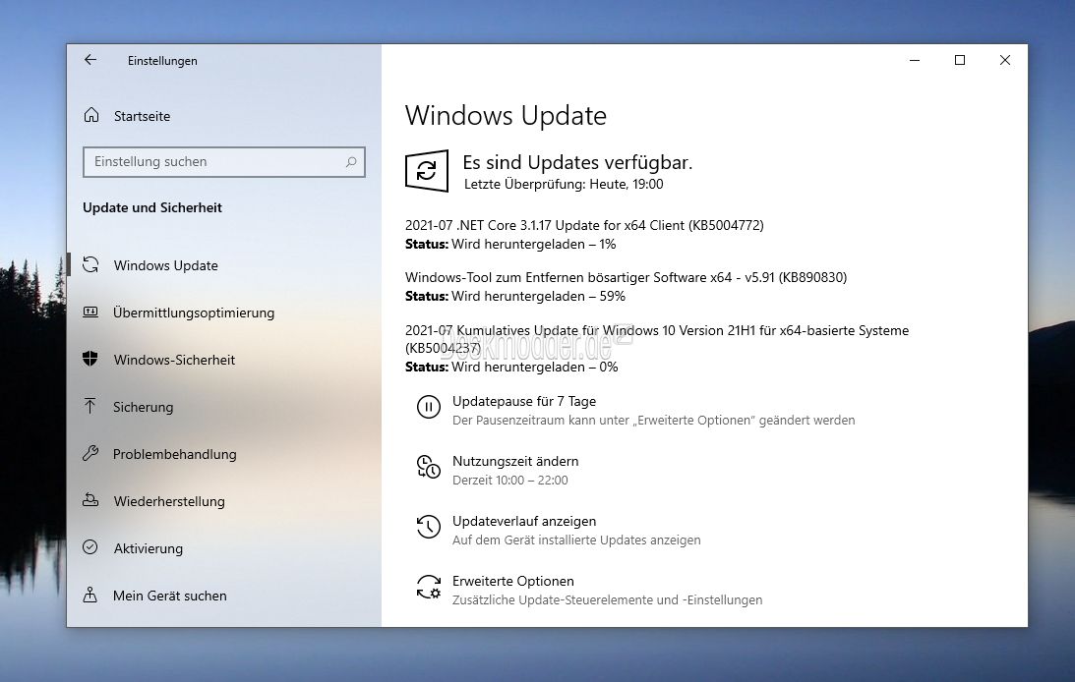The height and width of the screenshot is (682, 1075).
Task: Click the Kumulatives Update für Windows 10 entry
Action: [657, 339]
